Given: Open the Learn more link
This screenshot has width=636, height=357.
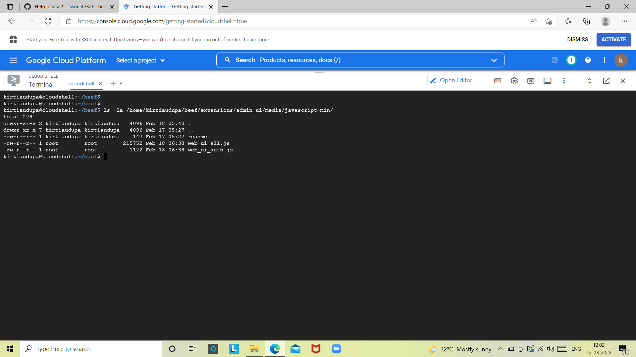Looking at the screenshot, I should 256,40.
